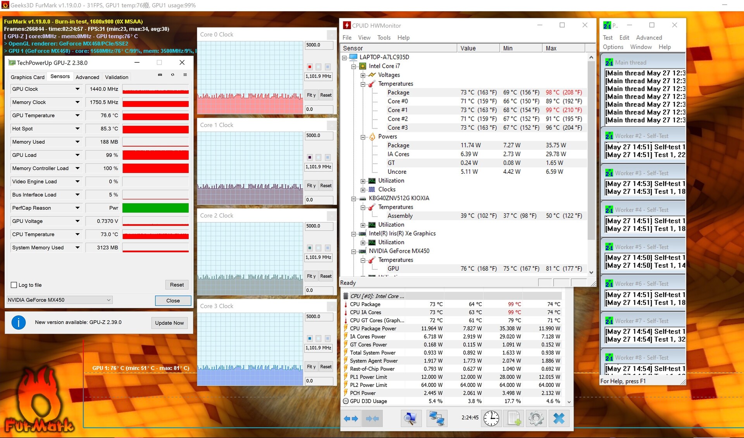
Task: Click HWiNFO expand arrows icon
Action: 351,418
